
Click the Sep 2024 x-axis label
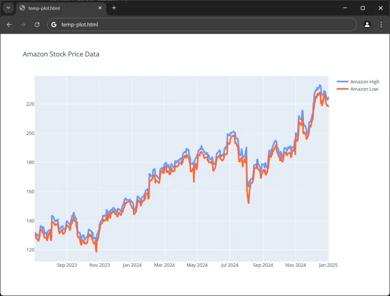pyautogui.click(x=263, y=265)
